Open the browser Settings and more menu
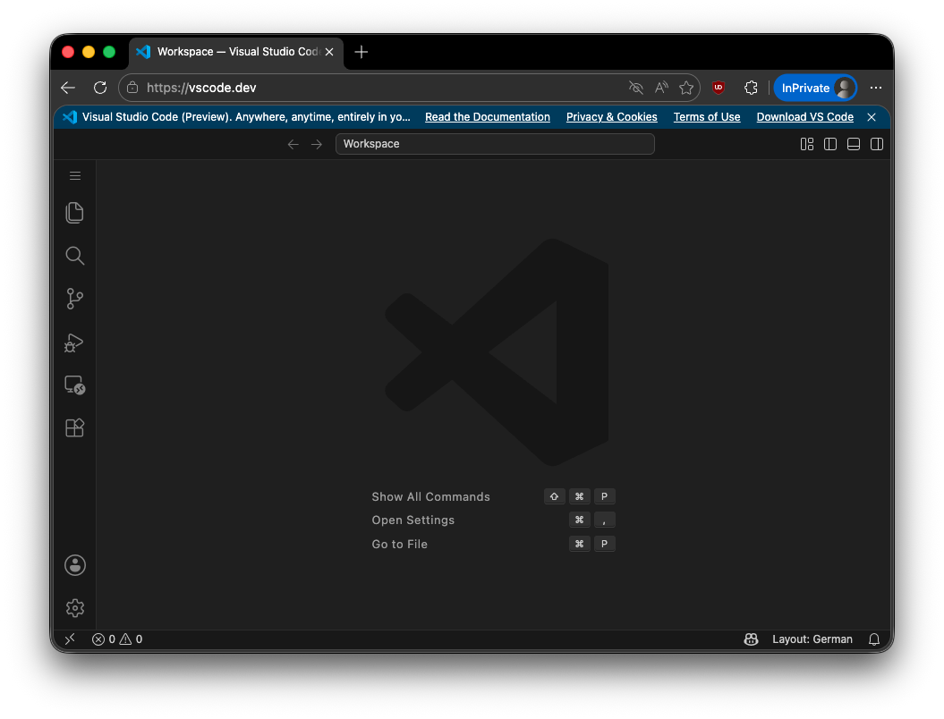The image size is (944, 719). 876,88
